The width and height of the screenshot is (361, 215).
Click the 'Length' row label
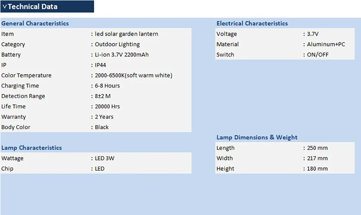(x=225, y=148)
